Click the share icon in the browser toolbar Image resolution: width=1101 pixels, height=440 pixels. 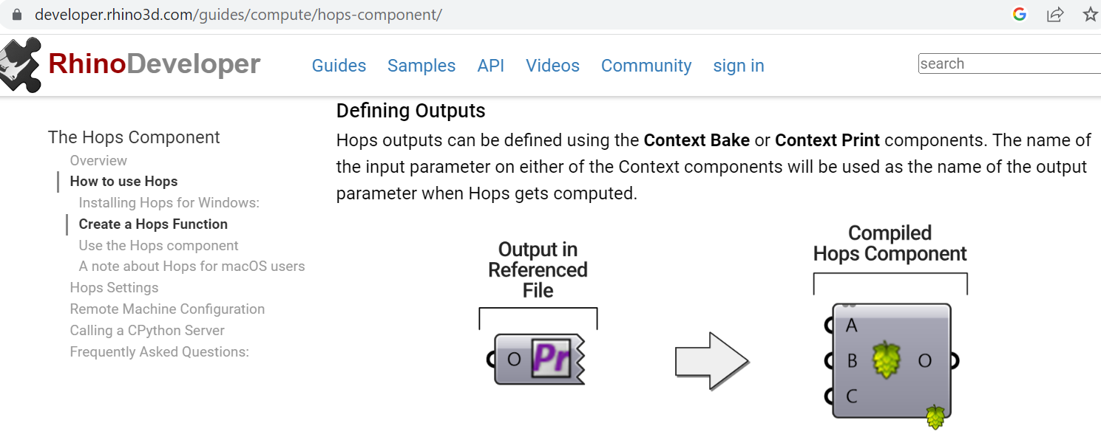click(1055, 14)
